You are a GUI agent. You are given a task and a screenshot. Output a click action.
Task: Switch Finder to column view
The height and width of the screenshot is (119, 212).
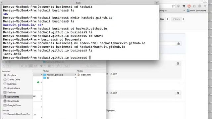(x=31, y=66)
